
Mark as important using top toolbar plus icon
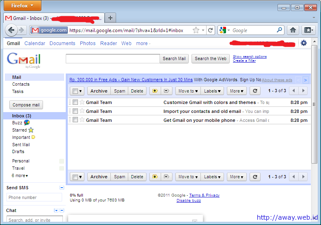click(155, 91)
